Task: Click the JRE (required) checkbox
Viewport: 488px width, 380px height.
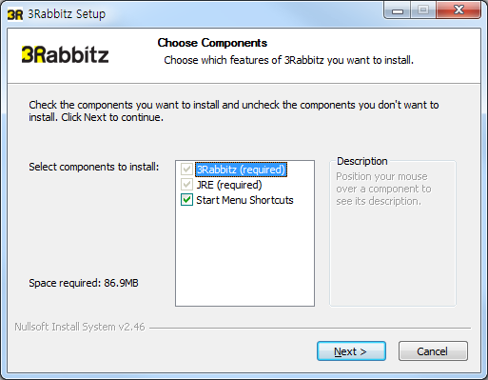Action: tap(186, 185)
